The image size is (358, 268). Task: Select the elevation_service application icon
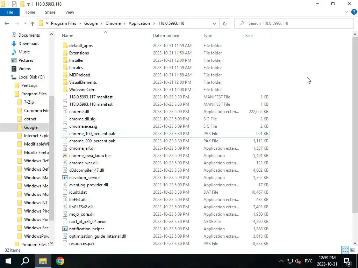tap(65, 178)
